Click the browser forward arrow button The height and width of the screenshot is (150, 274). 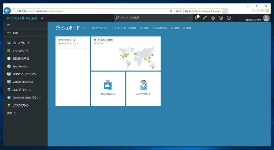click(x=14, y=11)
